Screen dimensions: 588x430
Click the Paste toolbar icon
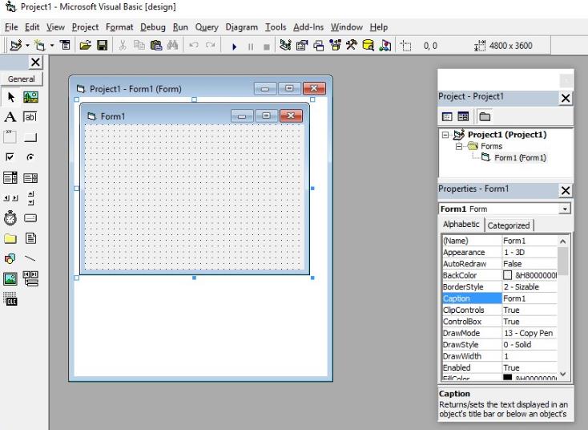click(x=156, y=46)
